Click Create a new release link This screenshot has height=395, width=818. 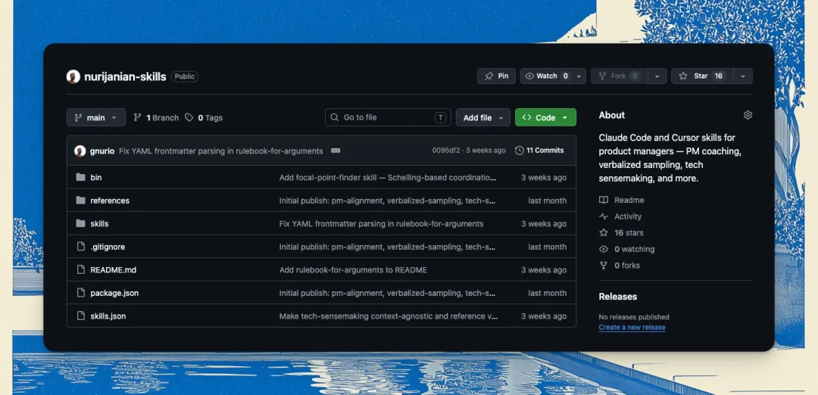click(x=632, y=327)
